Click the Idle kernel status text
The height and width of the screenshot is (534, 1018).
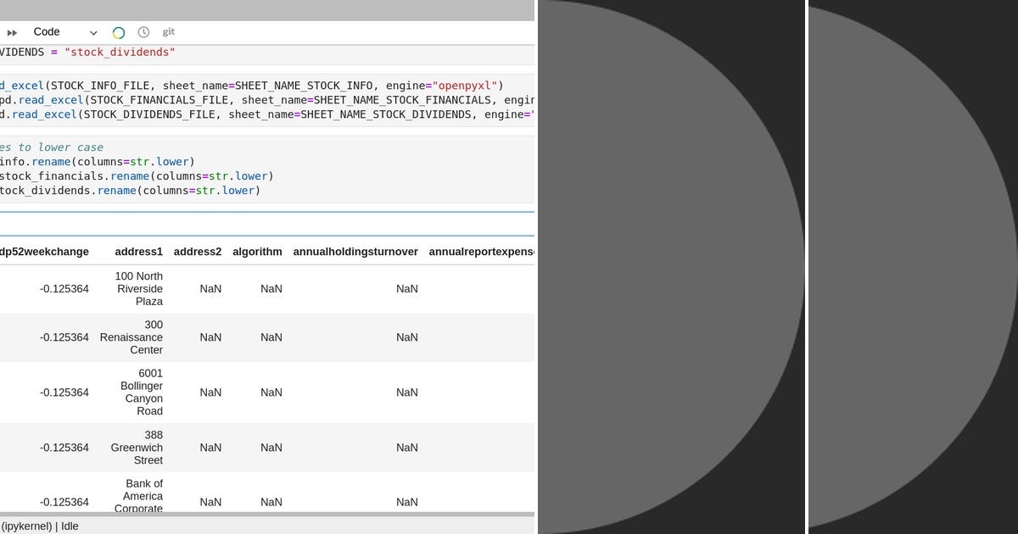pos(70,526)
